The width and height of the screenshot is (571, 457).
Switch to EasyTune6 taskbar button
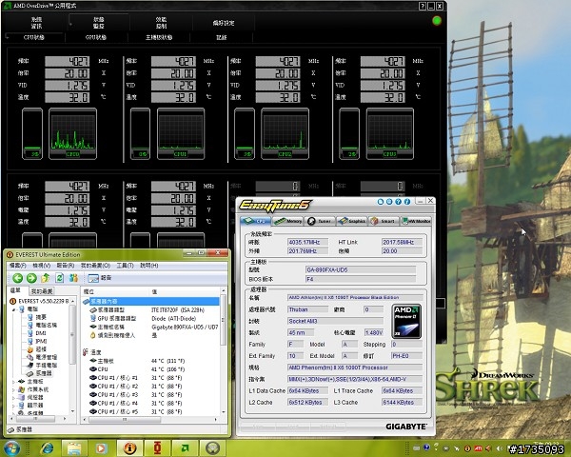click(212, 448)
